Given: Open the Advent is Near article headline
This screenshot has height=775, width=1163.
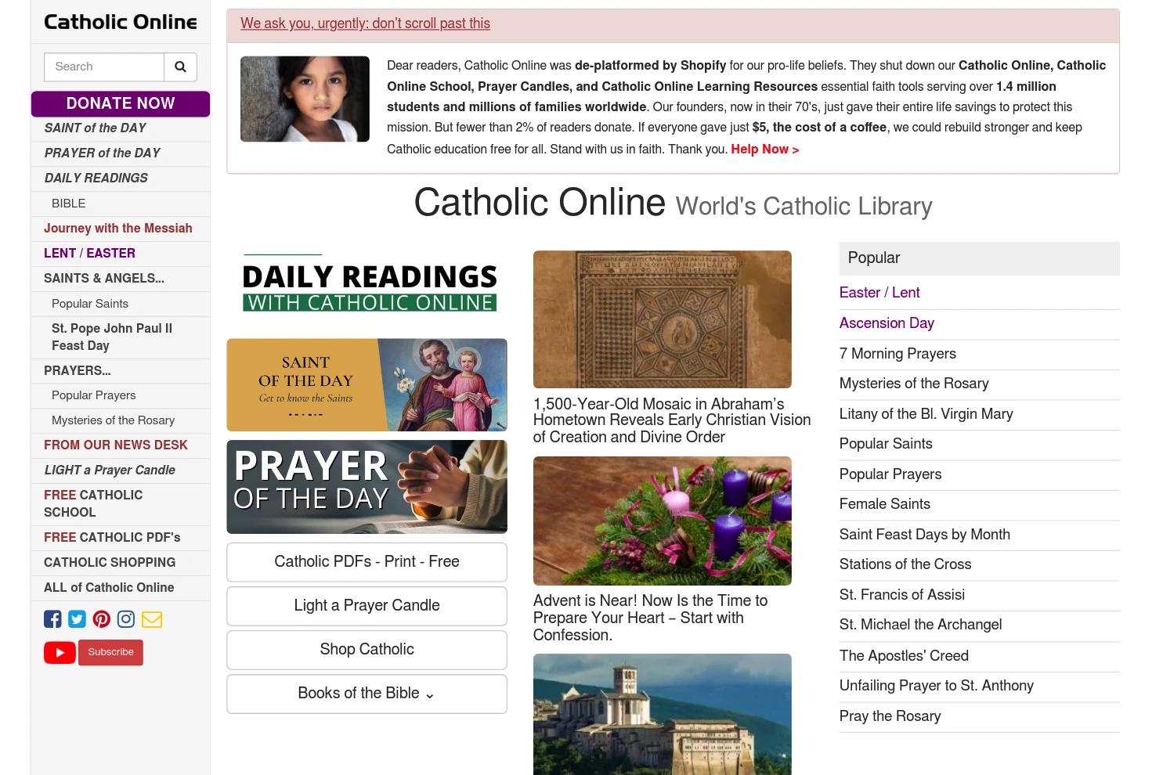Looking at the screenshot, I should tap(650, 618).
